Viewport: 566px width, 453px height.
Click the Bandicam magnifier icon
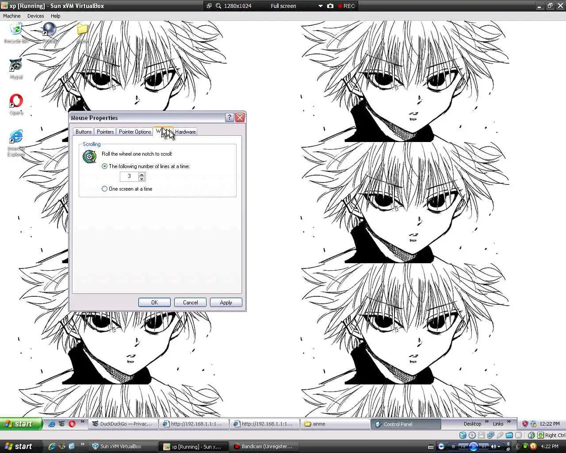218,6
